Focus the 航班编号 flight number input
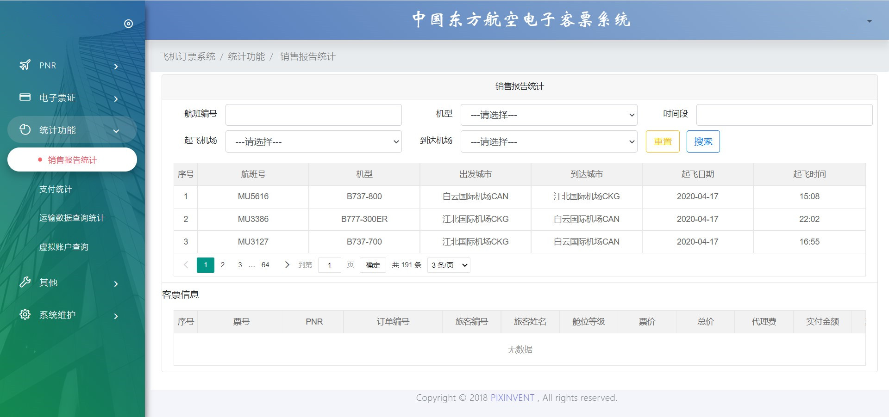 point(313,115)
